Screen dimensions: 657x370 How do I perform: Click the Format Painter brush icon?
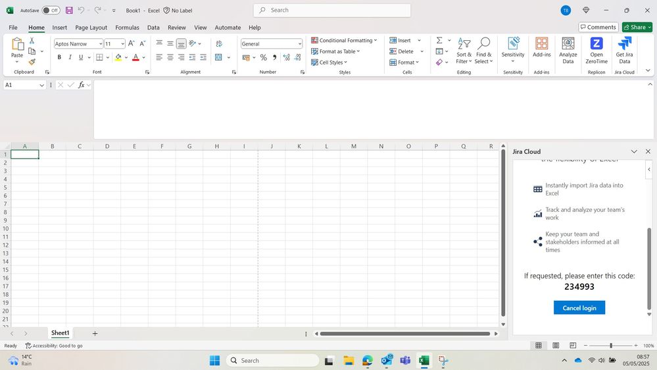(x=32, y=62)
